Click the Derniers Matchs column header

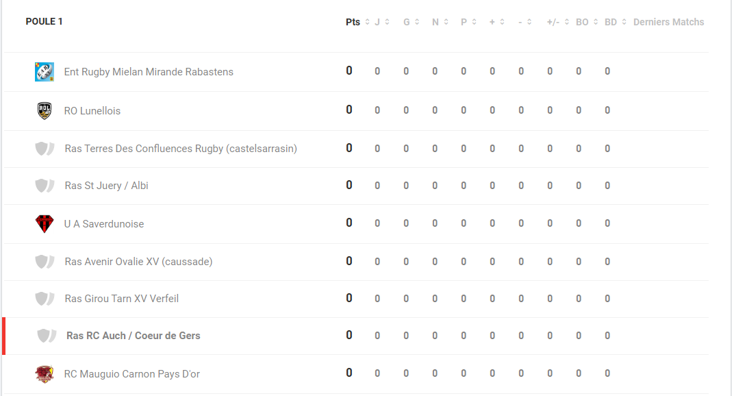pos(668,22)
